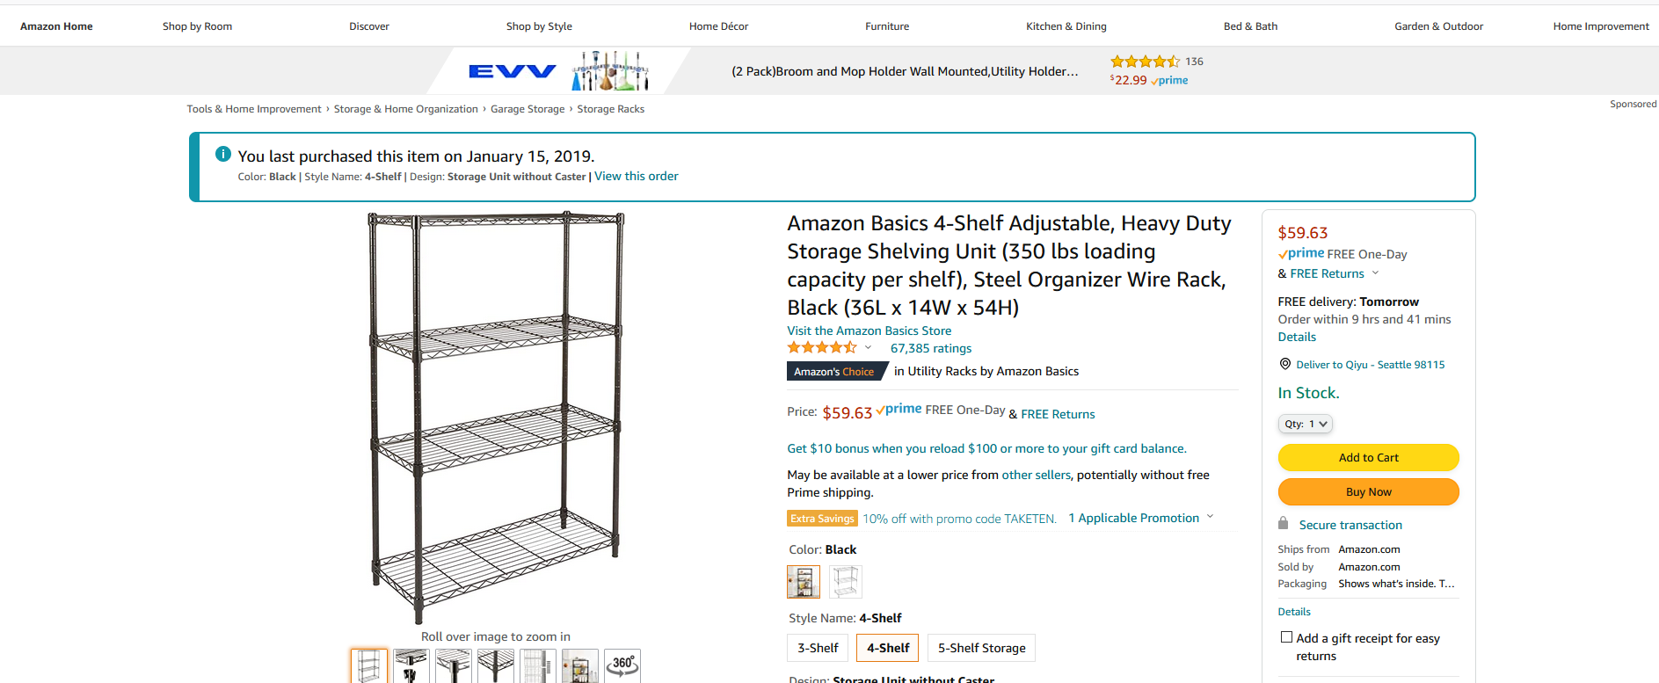
Task: Expand the rating breakdown arrow beside stars
Action: [x=868, y=347]
